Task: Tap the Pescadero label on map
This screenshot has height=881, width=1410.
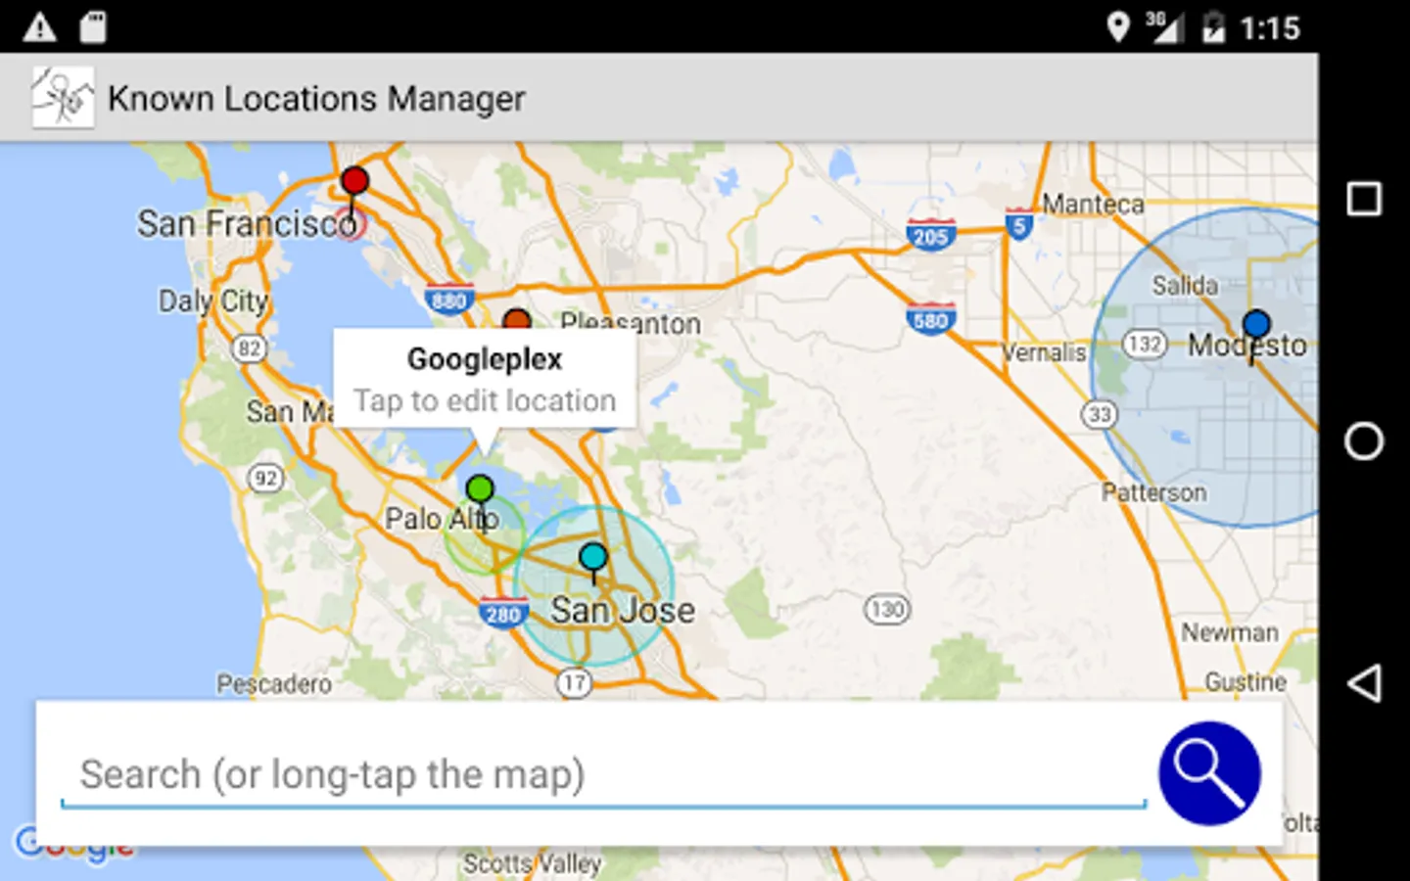Action: point(274,683)
